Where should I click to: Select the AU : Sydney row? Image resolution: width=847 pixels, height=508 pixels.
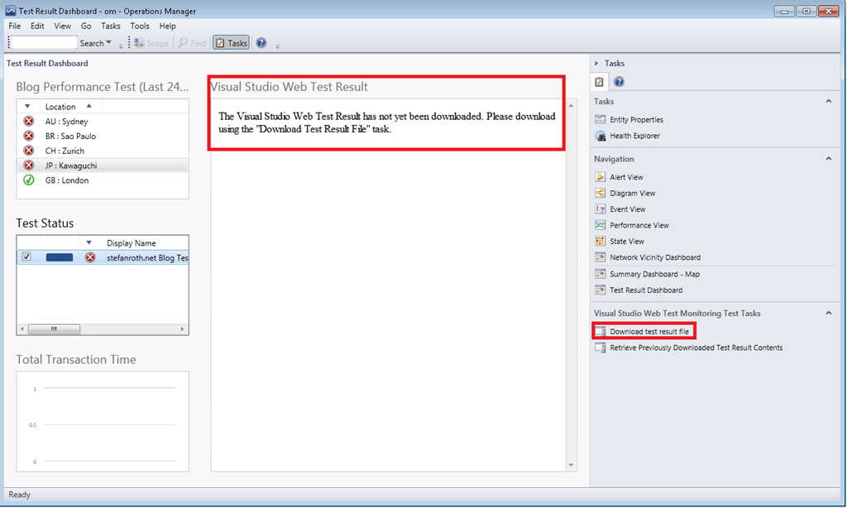tap(103, 121)
